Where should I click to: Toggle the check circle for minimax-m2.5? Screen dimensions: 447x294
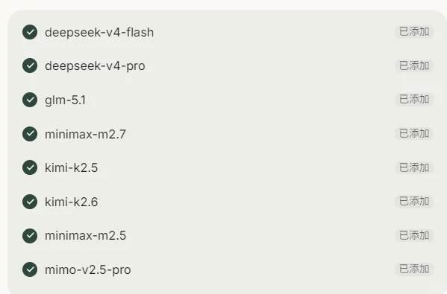point(30,235)
